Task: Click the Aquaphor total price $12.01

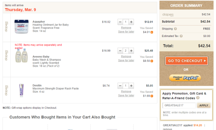Action: tap(149, 22)
